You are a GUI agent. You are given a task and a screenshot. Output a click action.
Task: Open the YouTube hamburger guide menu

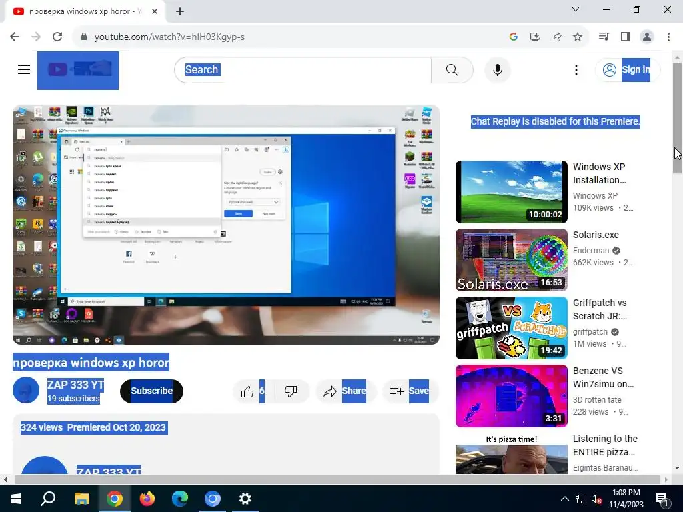(24, 69)
